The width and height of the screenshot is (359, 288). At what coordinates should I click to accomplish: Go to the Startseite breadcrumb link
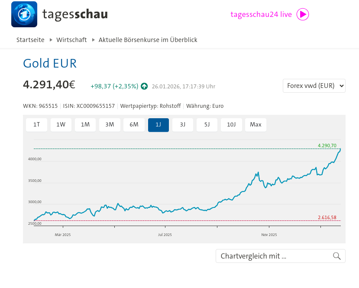[30, 40]
